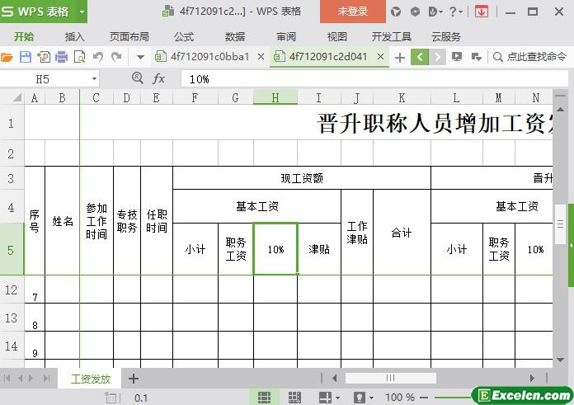This screenshot has width=574, height=405.
Task: Click the Redo arrow icon
Action: coord(116,57)
